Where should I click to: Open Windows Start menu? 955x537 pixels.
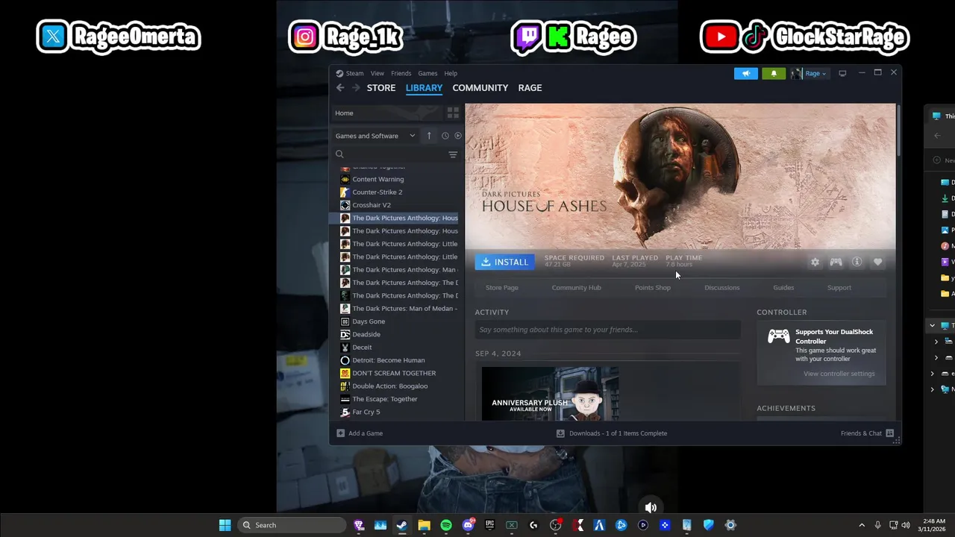225,525
